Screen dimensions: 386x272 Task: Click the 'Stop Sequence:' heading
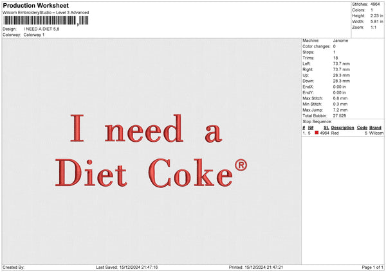coord(317,121)
